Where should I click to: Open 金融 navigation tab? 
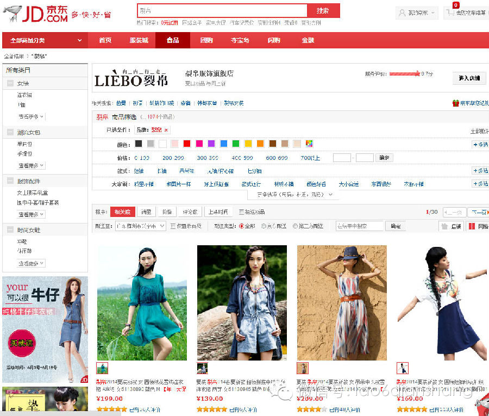[x=308, y=40]
